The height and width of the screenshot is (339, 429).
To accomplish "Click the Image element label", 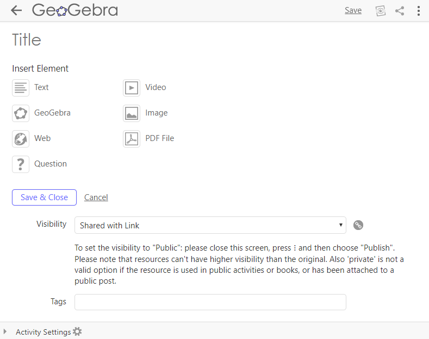I will coord(157,113).
